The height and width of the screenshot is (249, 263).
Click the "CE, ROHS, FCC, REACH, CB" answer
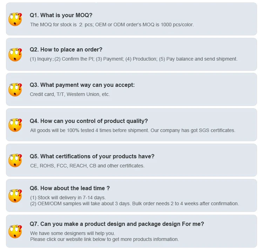[87, 166]
